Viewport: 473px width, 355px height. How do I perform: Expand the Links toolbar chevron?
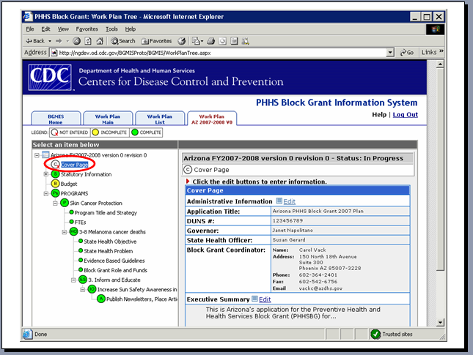(x=441, y=51)
